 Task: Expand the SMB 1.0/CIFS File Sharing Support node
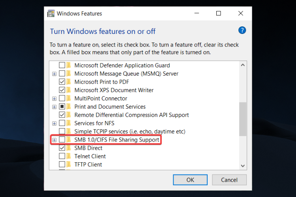pyautogui.click(x=54, y=140)
